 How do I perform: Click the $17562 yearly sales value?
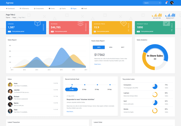click(100, 55)
